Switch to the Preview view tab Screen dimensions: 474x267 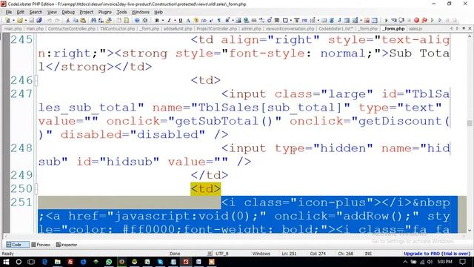(x=41, y=245)
